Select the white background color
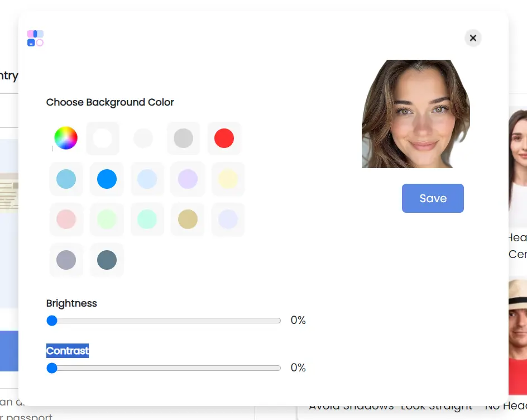 point(103,138)
